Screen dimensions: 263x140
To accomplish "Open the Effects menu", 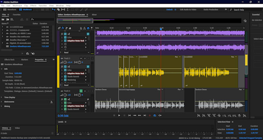I will point(33,6).
